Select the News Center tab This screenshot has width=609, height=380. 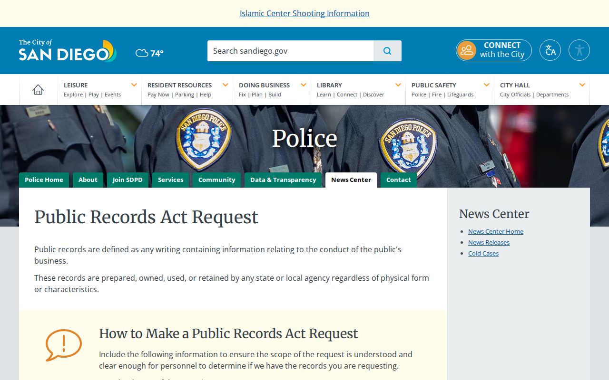(351, 180)
